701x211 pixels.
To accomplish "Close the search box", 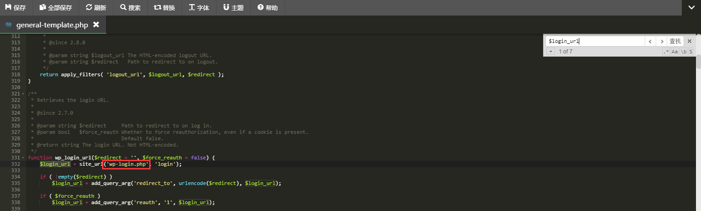I will point(690,41).
